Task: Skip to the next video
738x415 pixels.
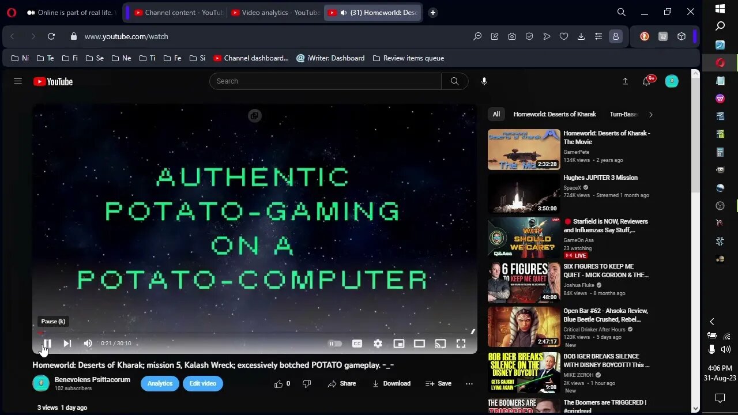Action: [67, 344]
